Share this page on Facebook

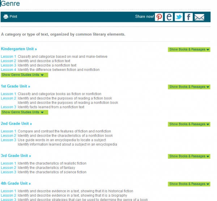[188, 17]
